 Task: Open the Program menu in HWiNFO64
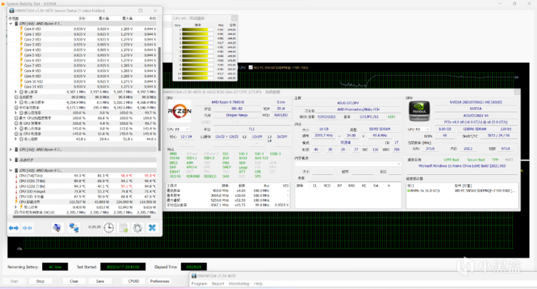click(x=200, y=283)
